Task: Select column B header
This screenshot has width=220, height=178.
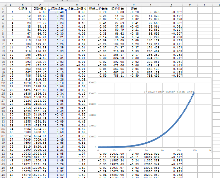Action: click(23, 5)
